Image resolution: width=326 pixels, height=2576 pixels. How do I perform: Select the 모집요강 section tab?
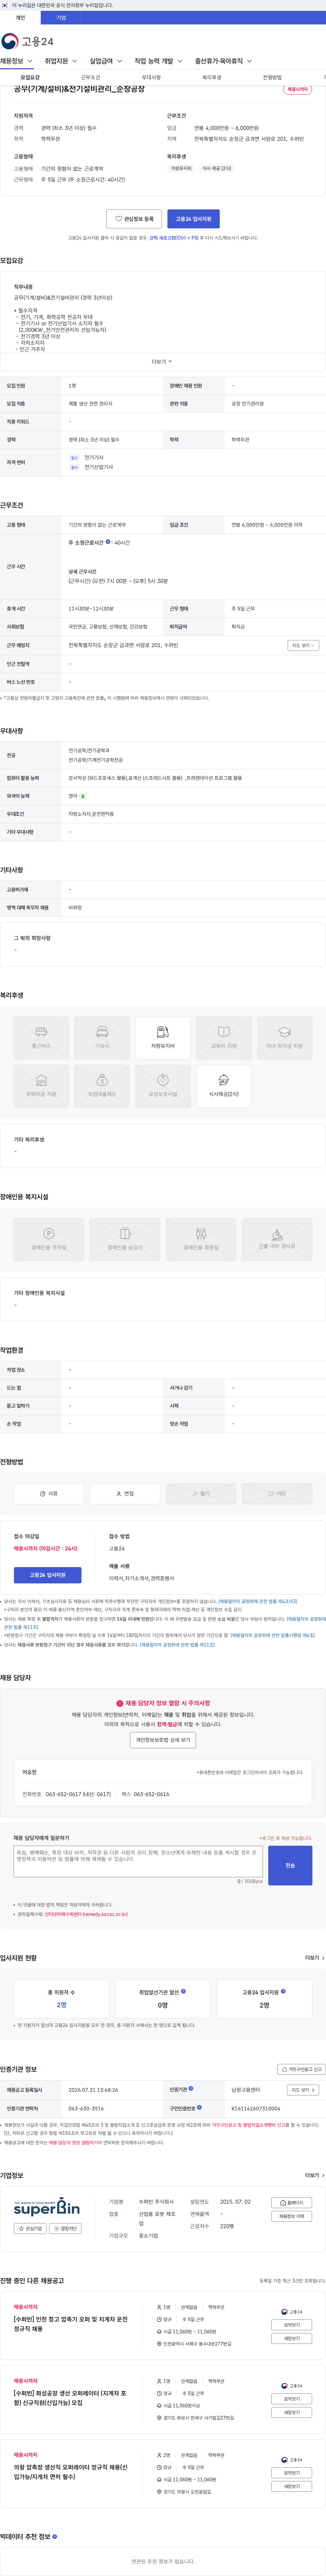point(30,77)
